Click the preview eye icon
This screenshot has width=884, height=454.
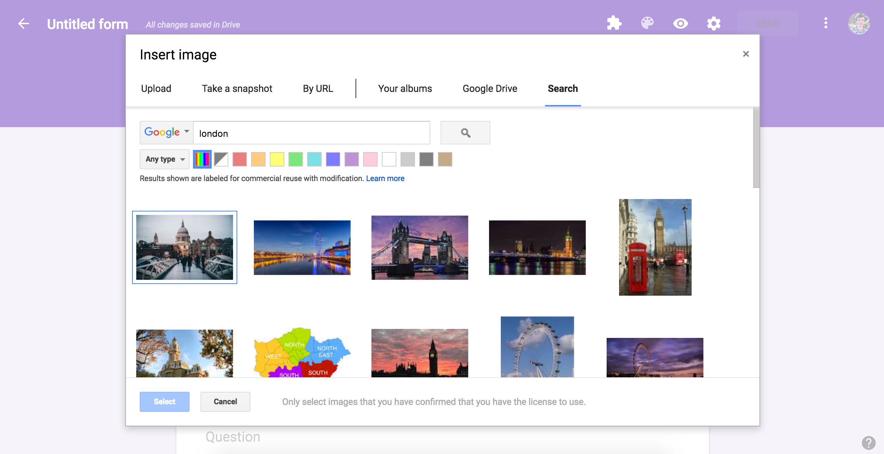[x=680, y=23]
